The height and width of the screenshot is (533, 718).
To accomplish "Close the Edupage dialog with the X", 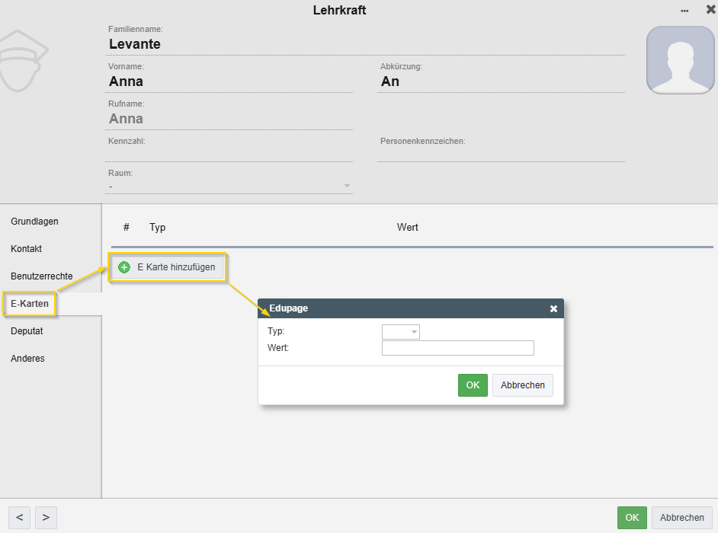I will 554,308.
